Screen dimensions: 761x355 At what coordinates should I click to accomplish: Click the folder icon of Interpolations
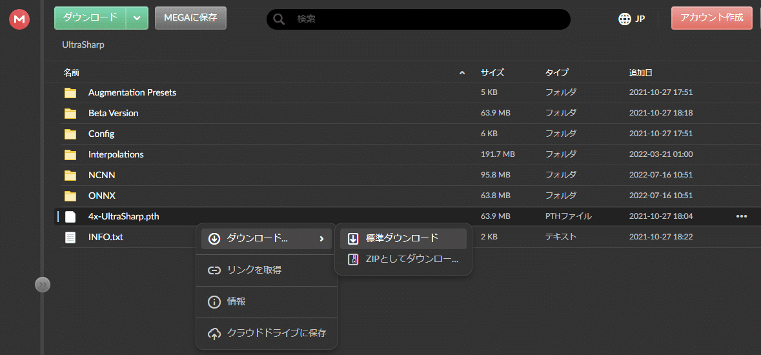tap(70, 154)
